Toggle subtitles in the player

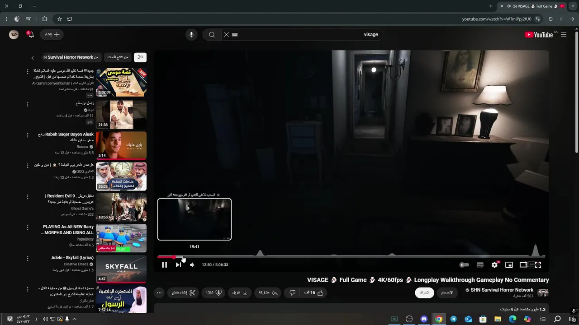[480, 265]
